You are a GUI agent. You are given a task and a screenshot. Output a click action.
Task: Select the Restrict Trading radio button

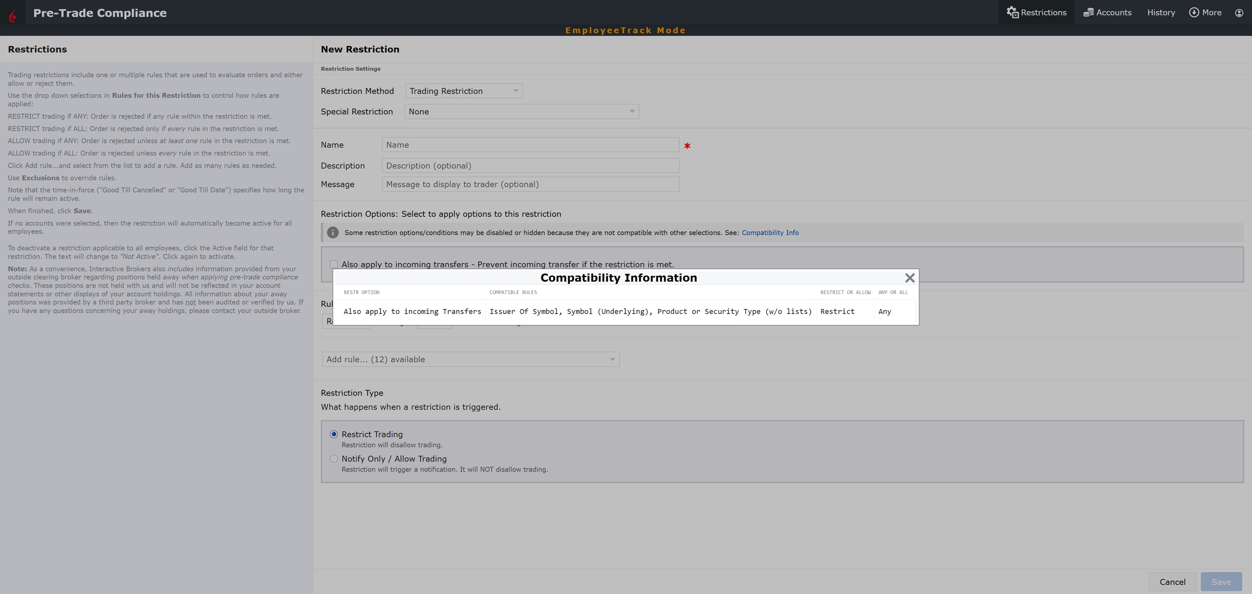click(334, 434)
